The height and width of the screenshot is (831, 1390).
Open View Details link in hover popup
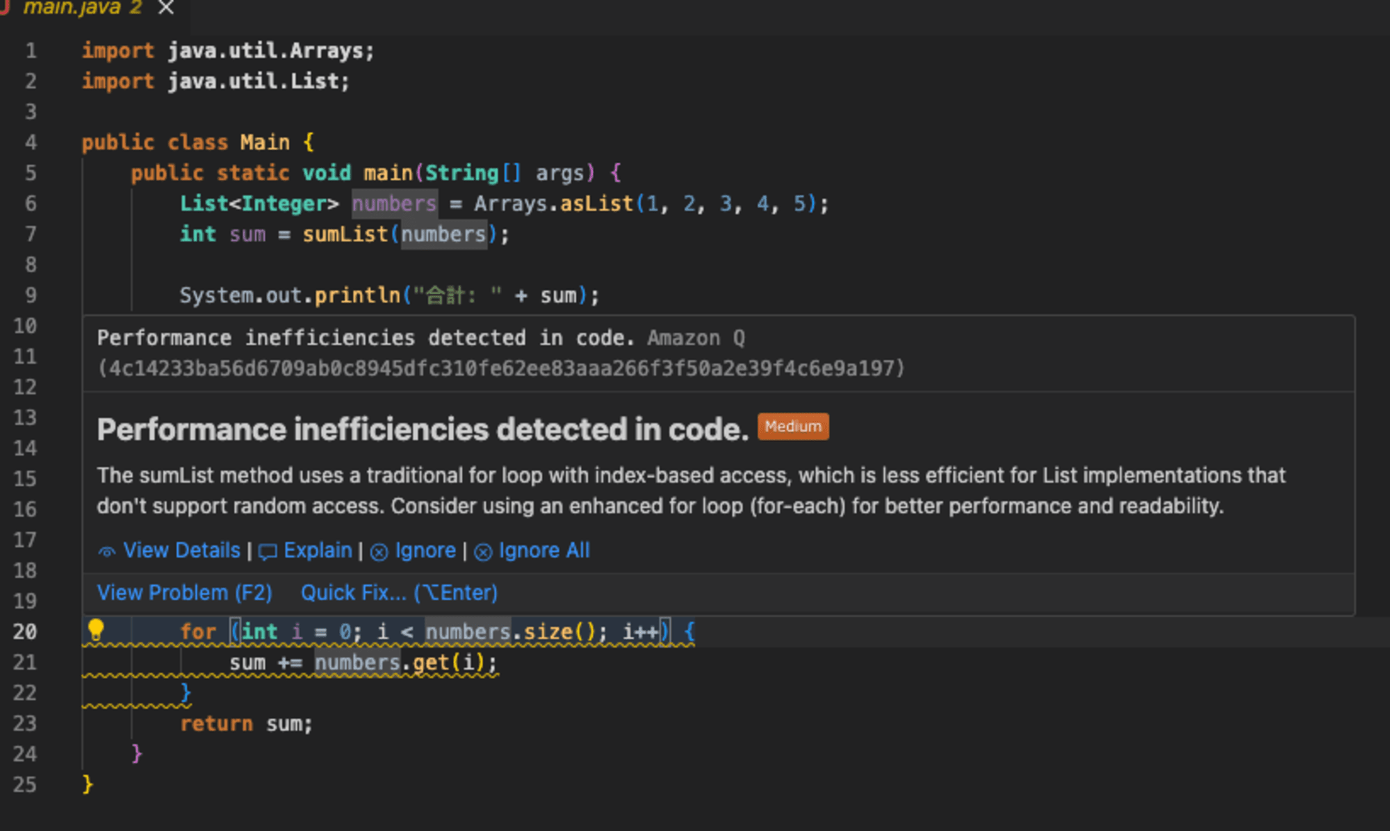click(181, 550)
